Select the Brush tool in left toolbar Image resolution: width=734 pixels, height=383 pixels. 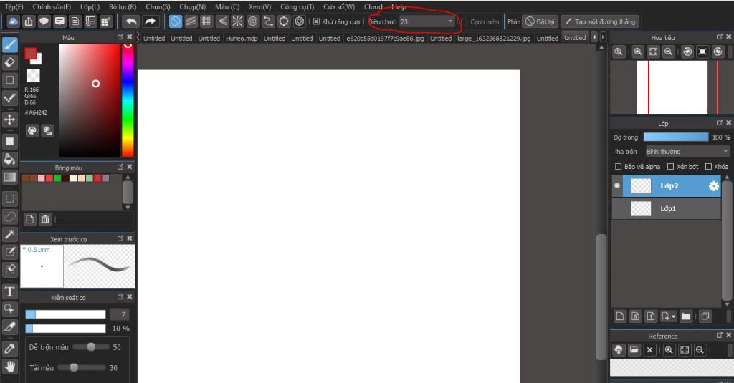[10, 45]
